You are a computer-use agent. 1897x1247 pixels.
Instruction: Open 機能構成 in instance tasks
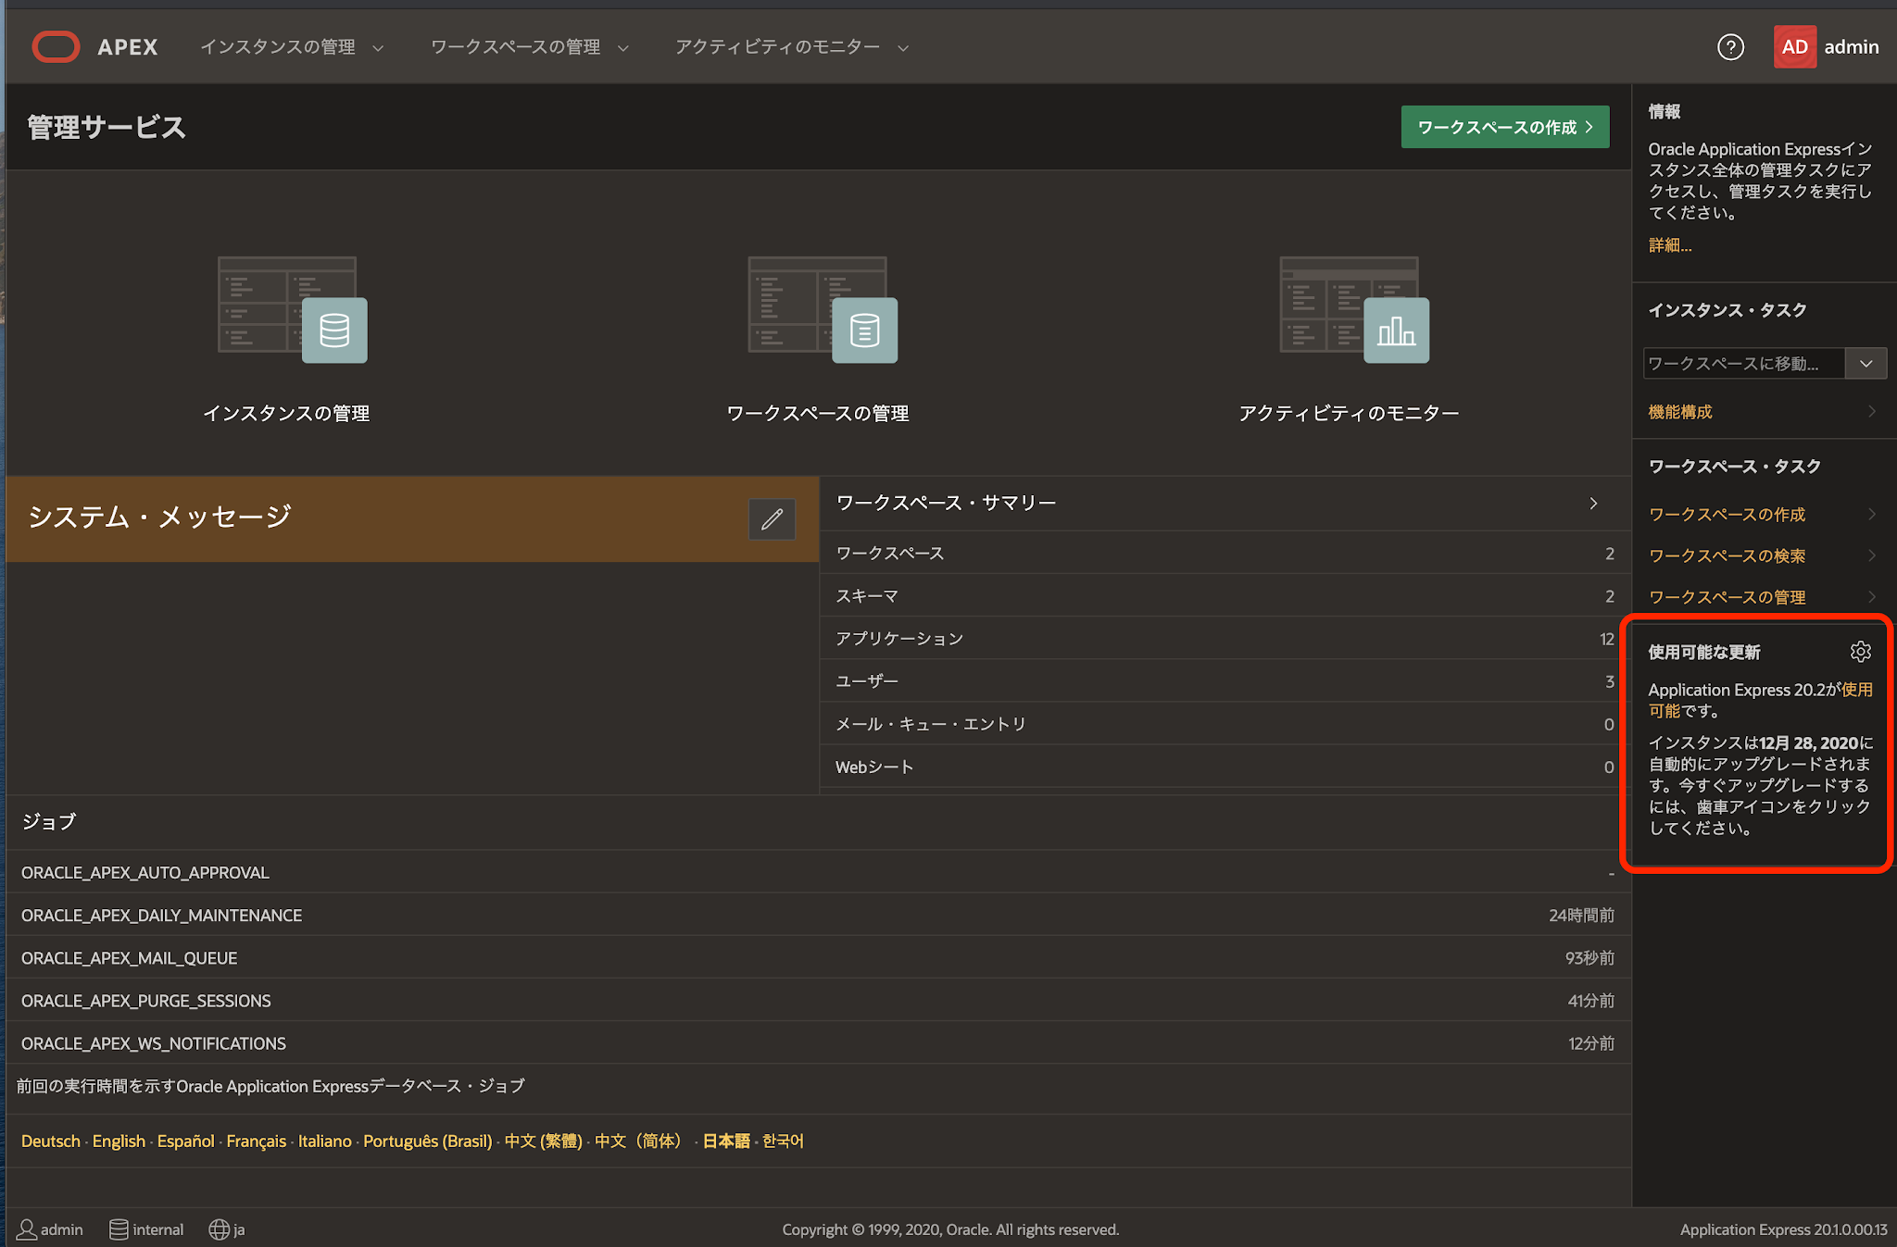[x=1680, y=412]
